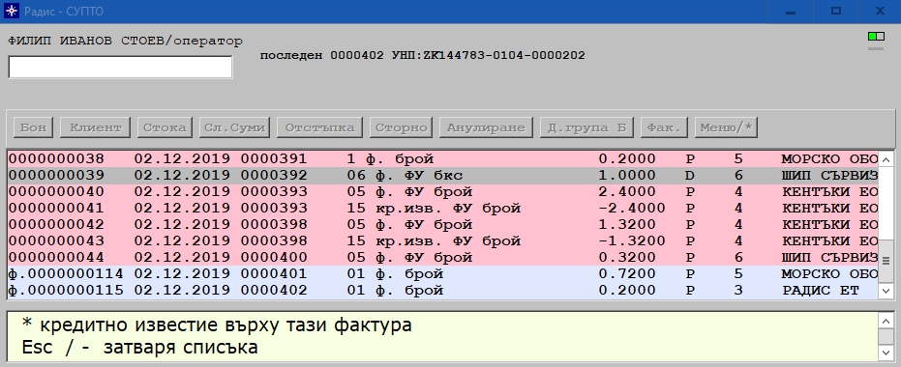Select row 0000000040 in the list
Screen dimensions: 901x367
443,191
